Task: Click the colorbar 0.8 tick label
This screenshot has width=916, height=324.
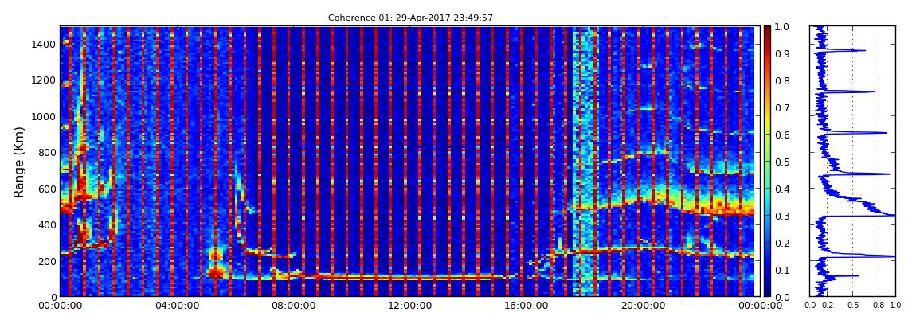Action: coord(783,81)
